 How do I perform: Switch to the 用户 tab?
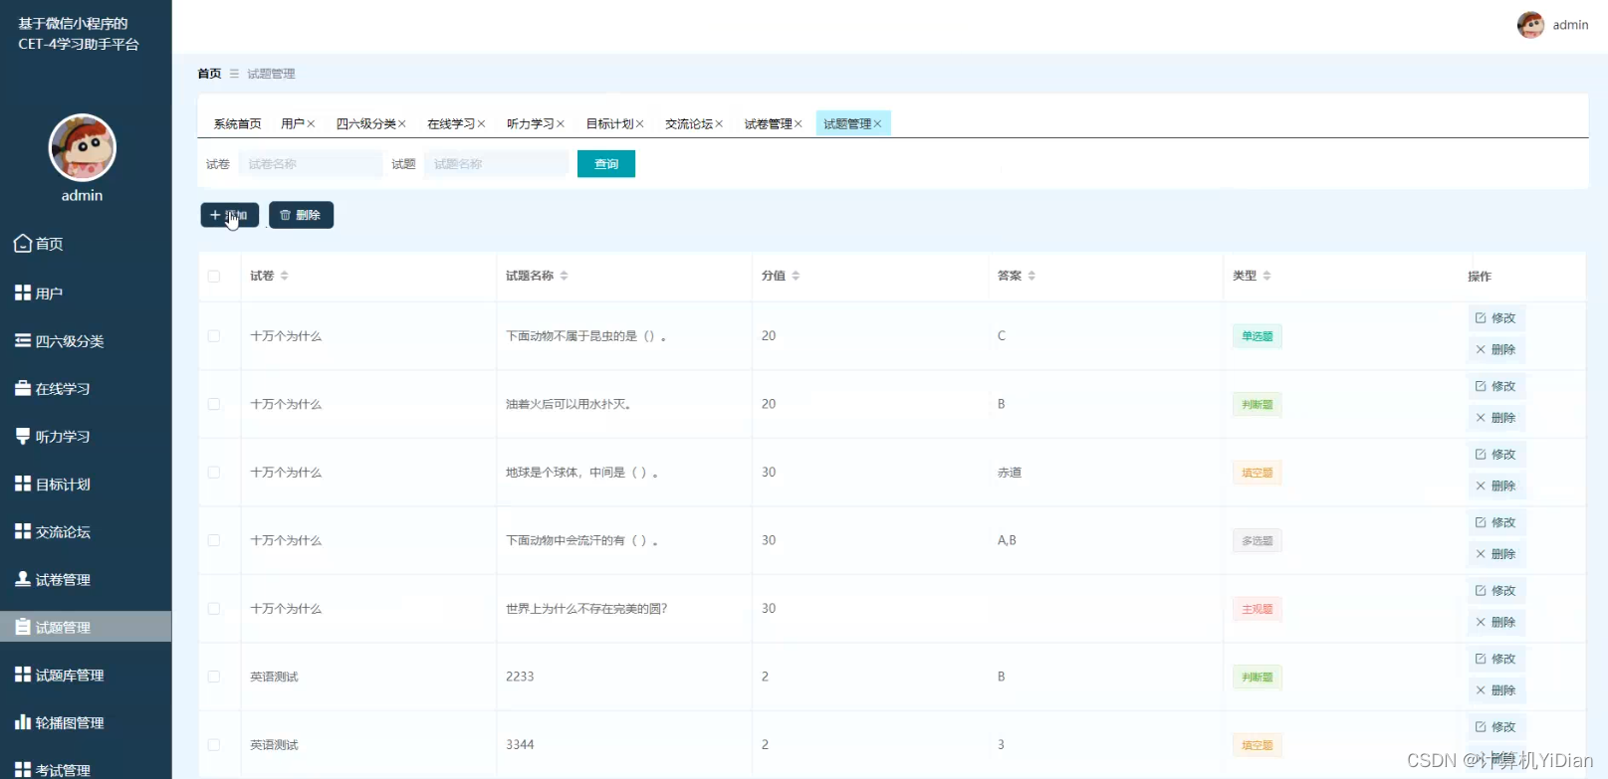[293, 124]
